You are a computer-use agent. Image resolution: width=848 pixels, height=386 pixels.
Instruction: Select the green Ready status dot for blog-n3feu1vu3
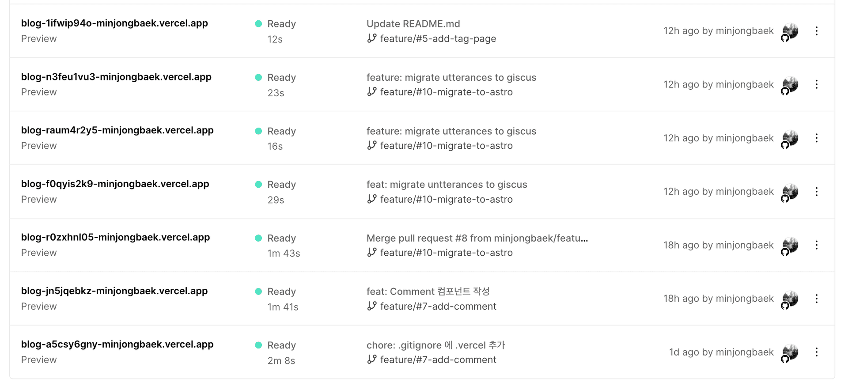(258, 77)
